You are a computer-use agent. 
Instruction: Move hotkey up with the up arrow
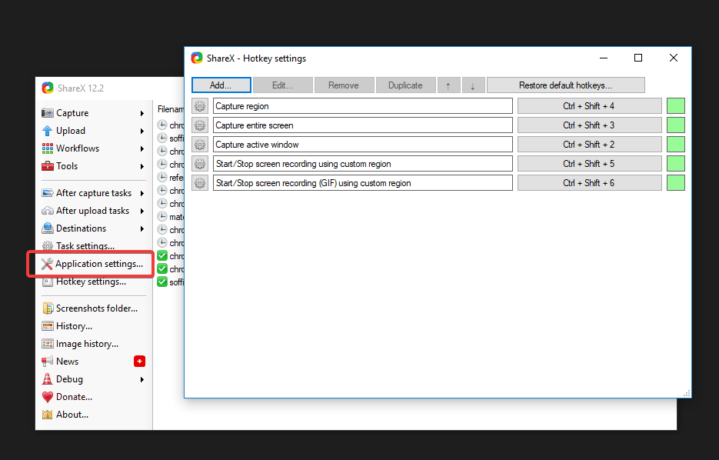click(448, 85)
